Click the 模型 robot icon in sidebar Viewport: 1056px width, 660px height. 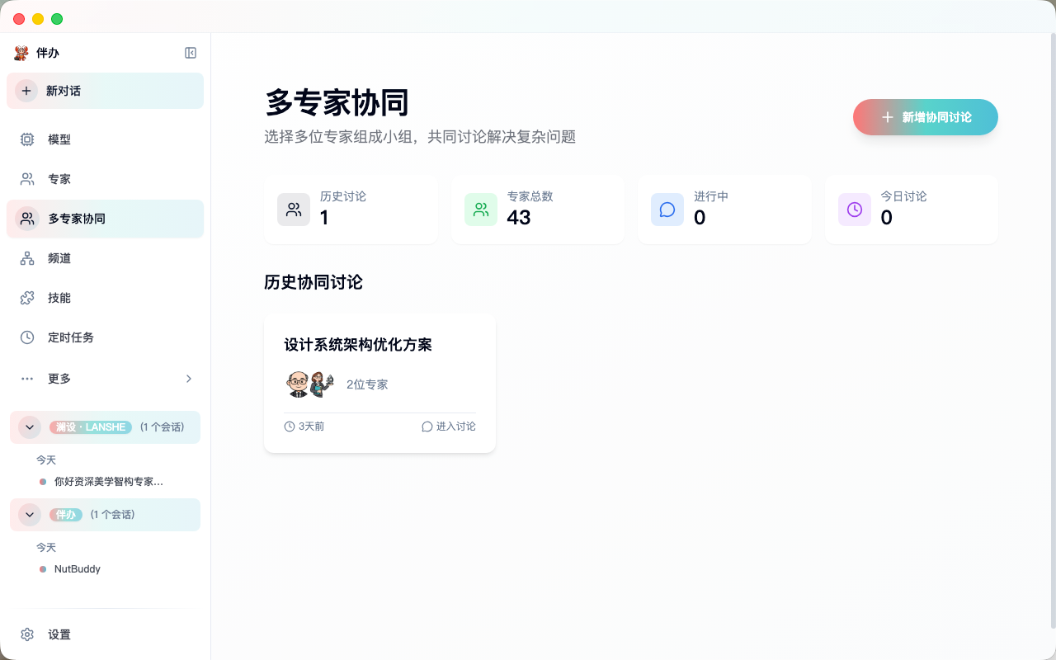pyautogui.click(x=26, y=139)
